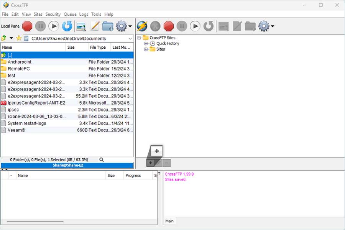
Task: Open the File menu
Action: coord(5,14)
